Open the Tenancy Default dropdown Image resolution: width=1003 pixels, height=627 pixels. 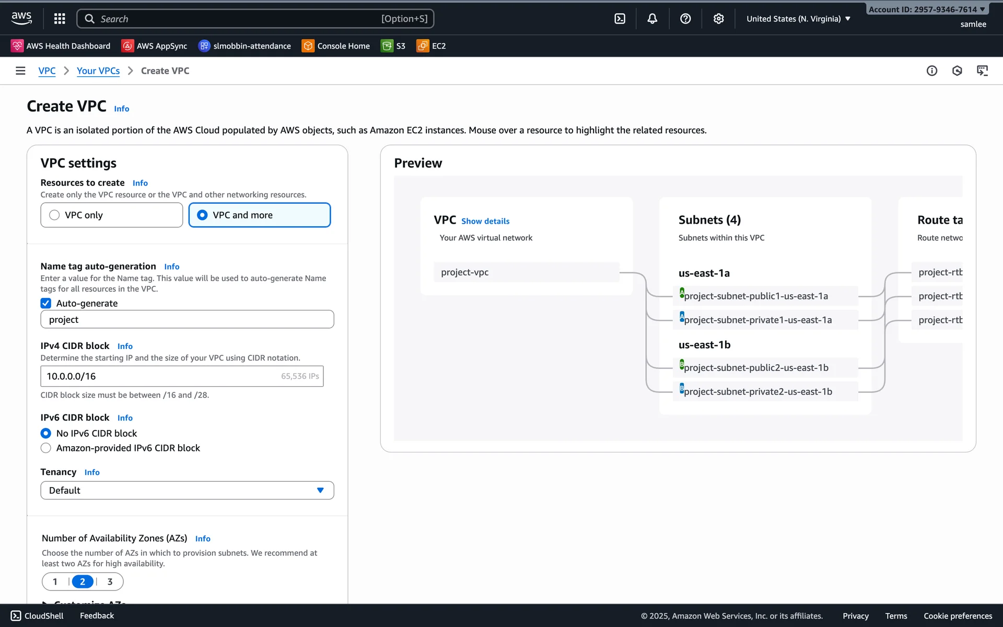point(187,491)
